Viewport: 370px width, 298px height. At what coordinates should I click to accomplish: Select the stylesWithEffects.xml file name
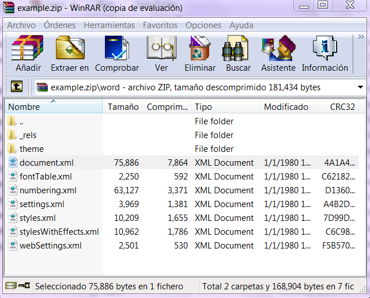click(x=59, y=232)
